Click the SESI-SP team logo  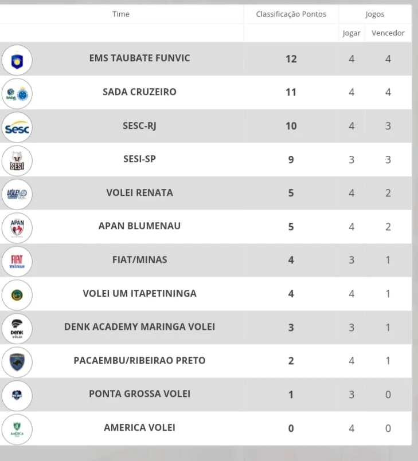point(17,161)
